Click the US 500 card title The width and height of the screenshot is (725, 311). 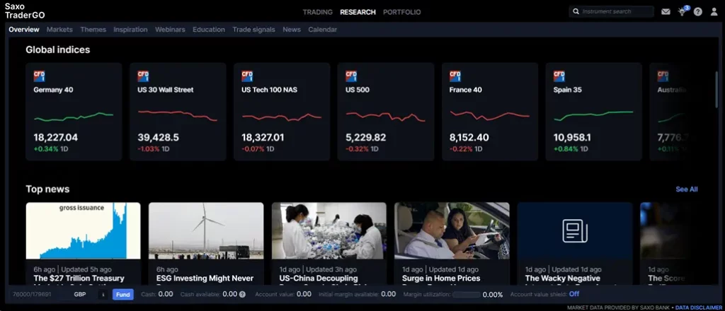(358, 90)
